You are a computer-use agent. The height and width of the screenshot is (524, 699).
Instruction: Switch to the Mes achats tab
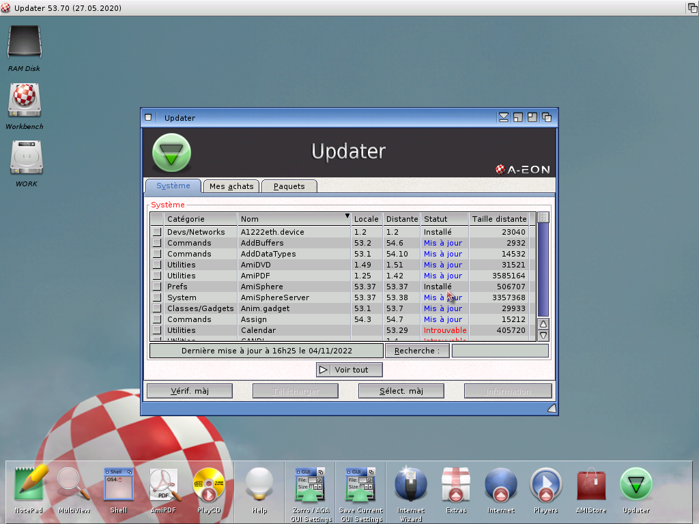click(231, 186)
